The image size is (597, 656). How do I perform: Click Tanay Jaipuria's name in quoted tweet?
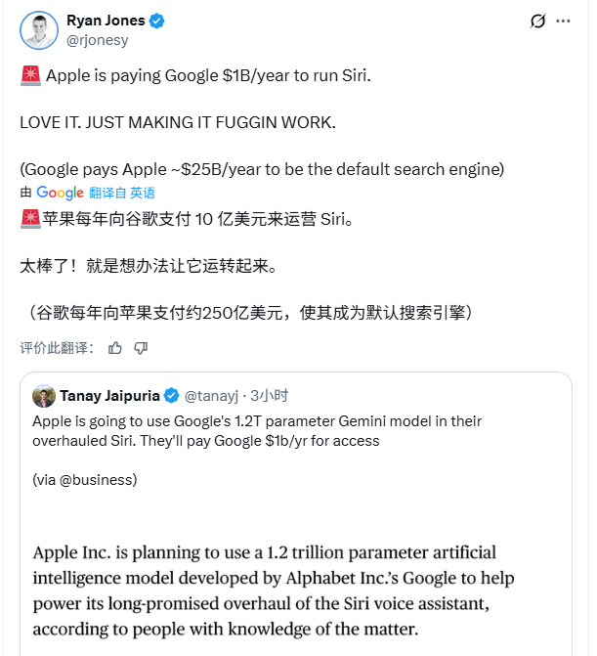108,396
